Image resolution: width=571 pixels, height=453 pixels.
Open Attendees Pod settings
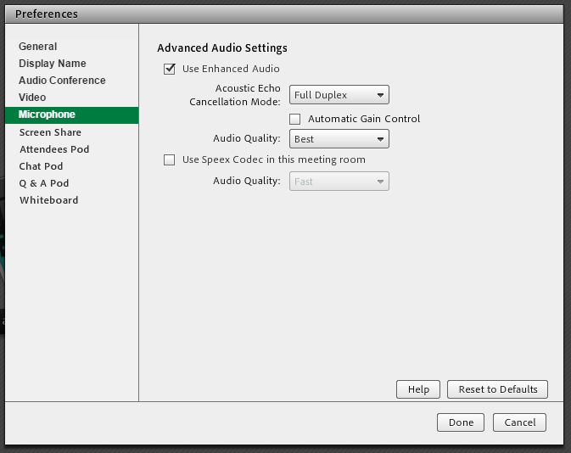(53, 149)
